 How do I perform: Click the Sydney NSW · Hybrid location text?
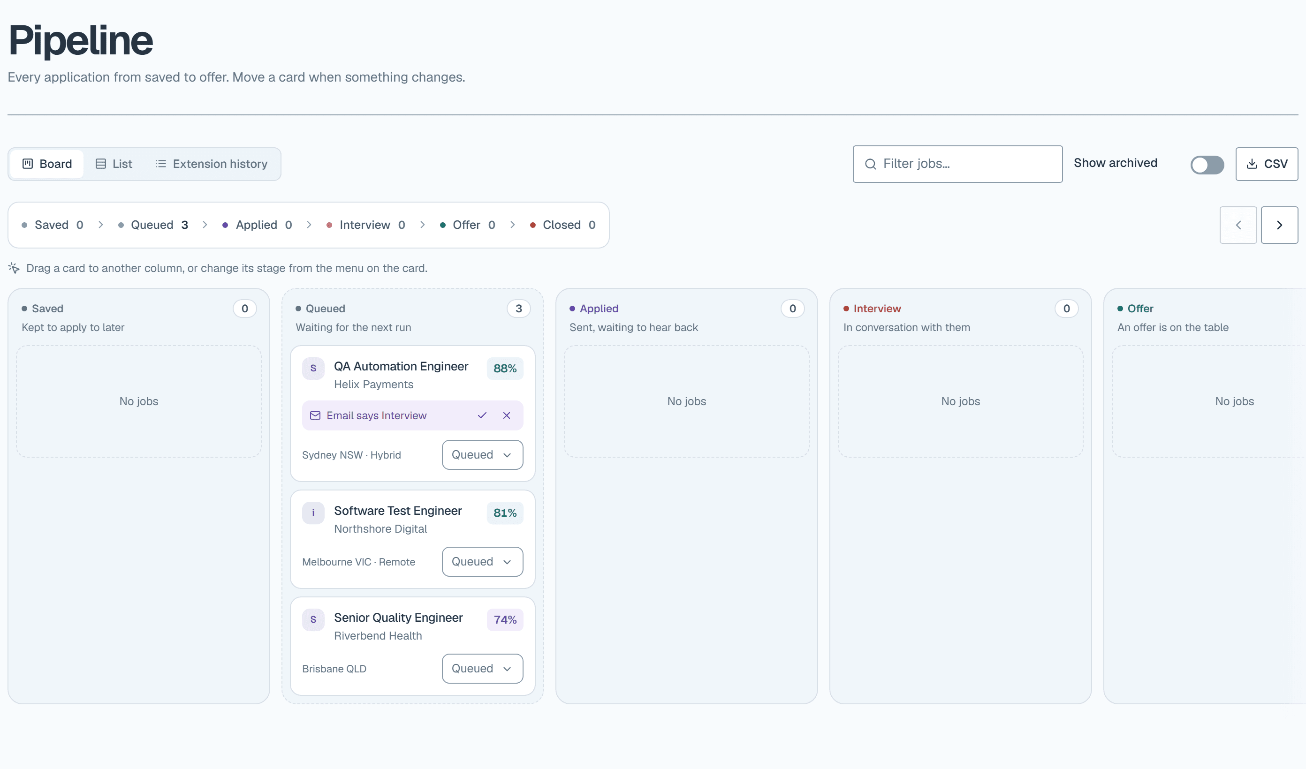point(351,455)
